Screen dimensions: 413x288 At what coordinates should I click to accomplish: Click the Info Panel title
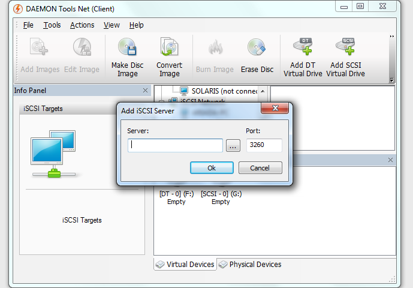30,91
